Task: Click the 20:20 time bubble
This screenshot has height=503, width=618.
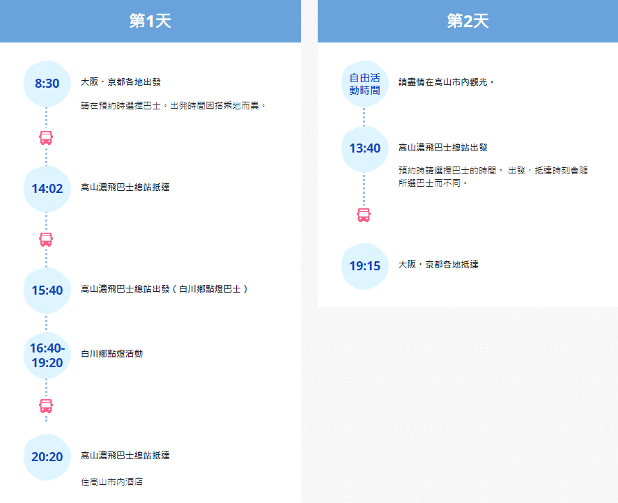Action: coord(47,457)
